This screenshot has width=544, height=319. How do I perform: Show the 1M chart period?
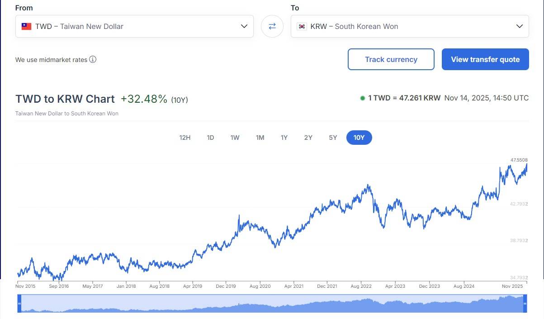(x=260, y=138)
